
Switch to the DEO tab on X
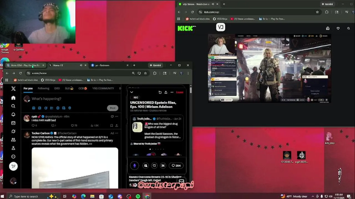[57, 88]
